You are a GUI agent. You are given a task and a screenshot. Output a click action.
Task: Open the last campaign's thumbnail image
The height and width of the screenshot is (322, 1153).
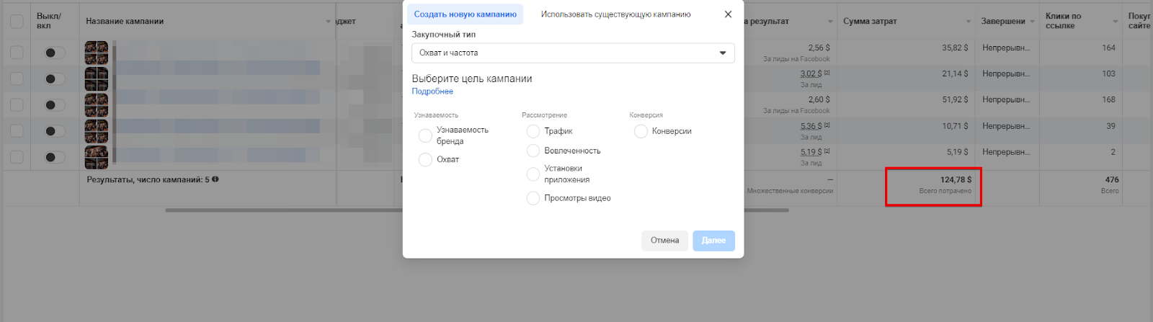pos(97,157)
